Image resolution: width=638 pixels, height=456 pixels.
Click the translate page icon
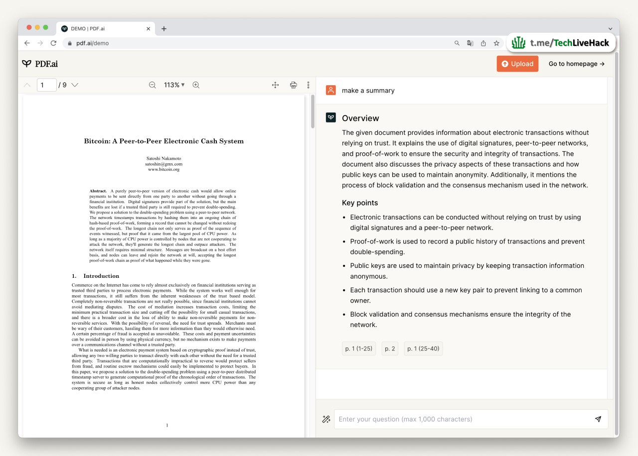point(470,43)
